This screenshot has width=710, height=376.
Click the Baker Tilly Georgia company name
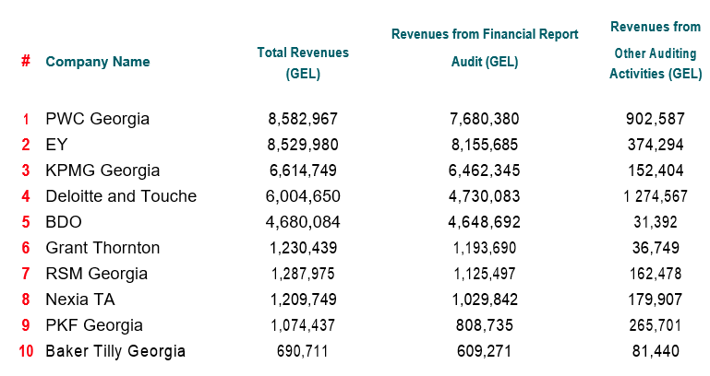tap(115, 351)
